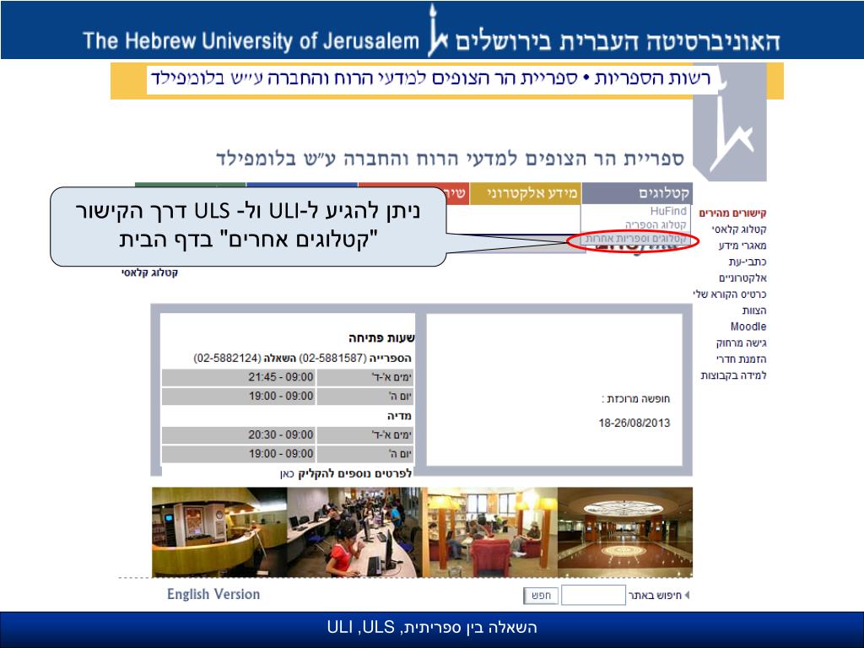Image resolution: width=864 pixels, height=648 pixels.
Task: Open the הצוות sidebar link
Action: pyautogui.click(x=753, y=310)
